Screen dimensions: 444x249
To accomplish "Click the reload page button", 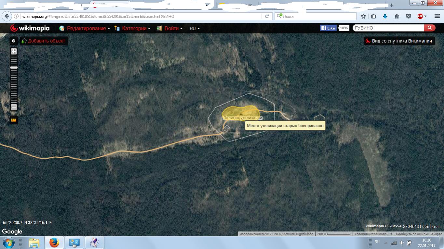I will (x=267, y=16).
